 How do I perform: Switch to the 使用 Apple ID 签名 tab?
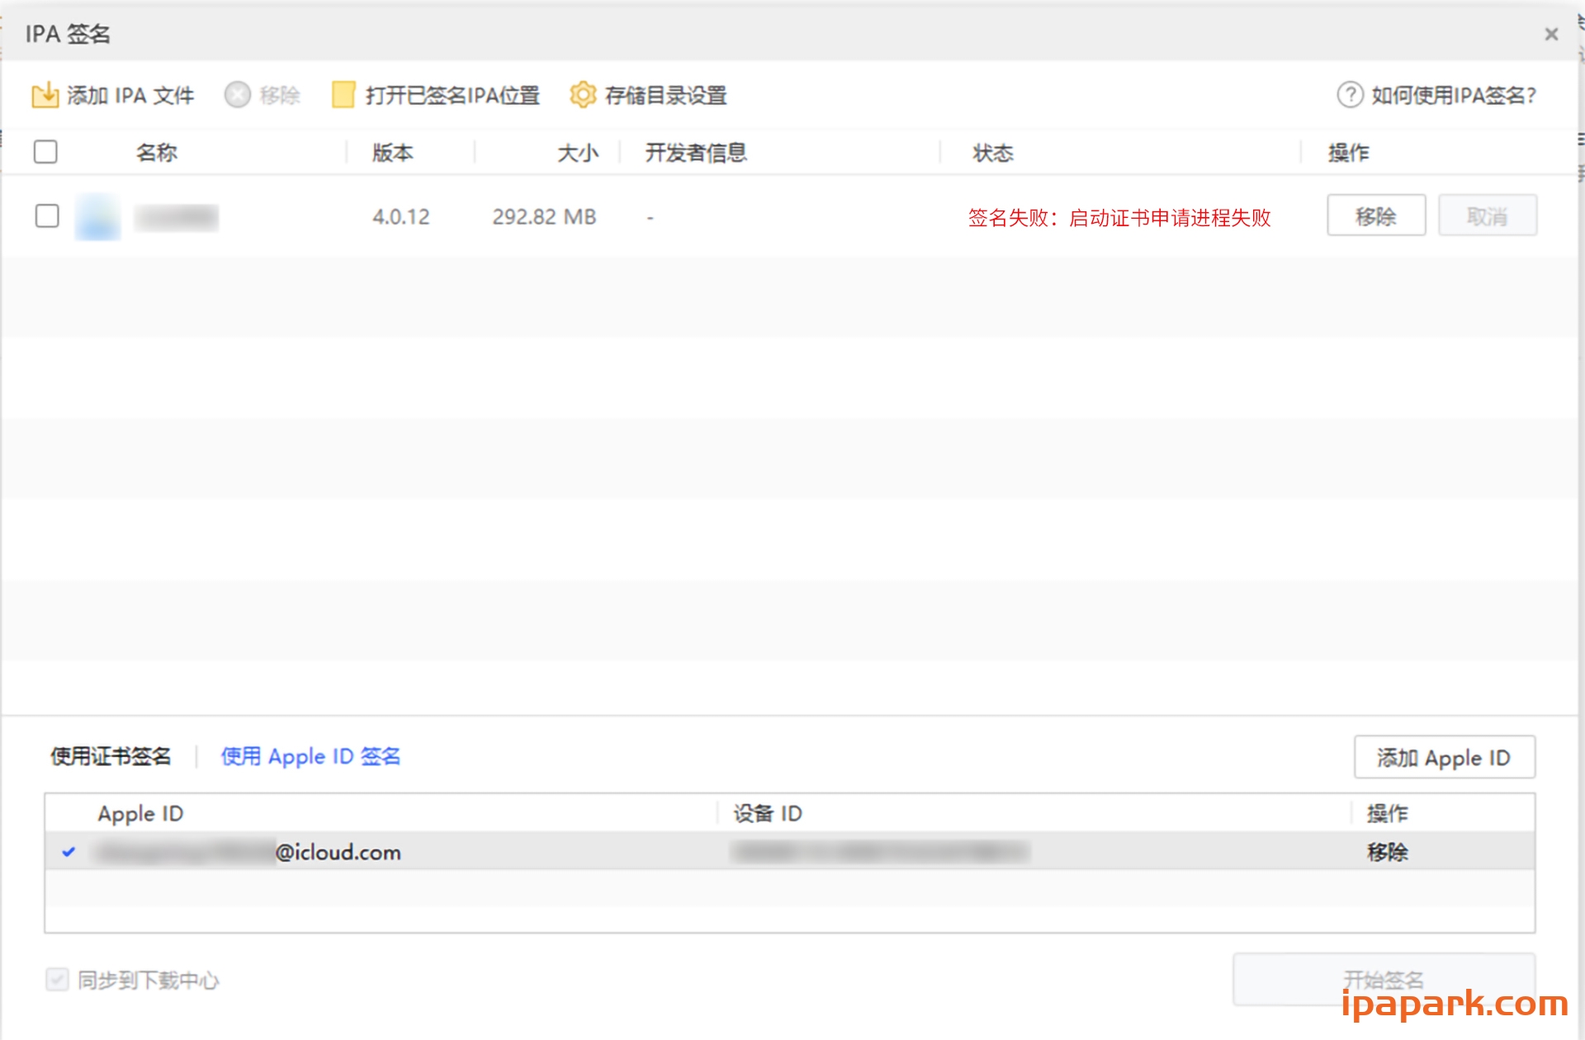click(x=310, y=756)
